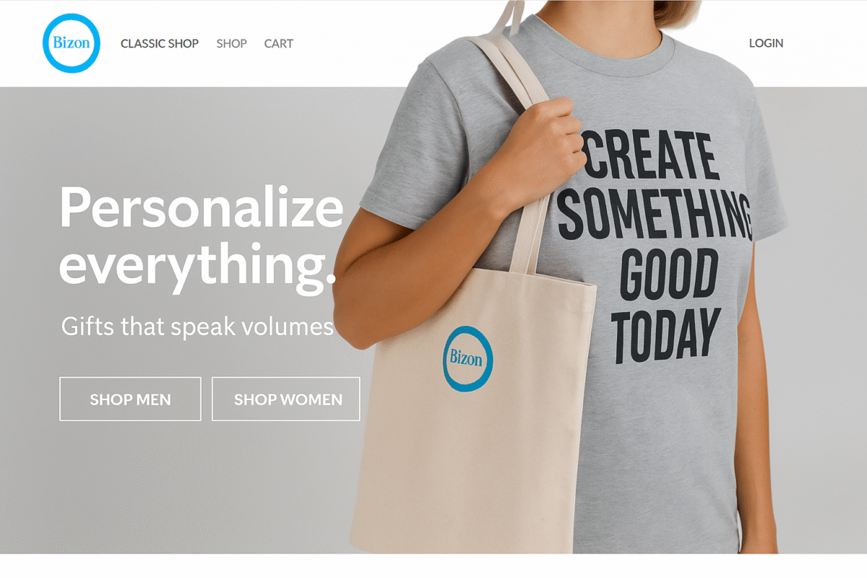Click the word CREATE on the t-shirt

(651, 155)
